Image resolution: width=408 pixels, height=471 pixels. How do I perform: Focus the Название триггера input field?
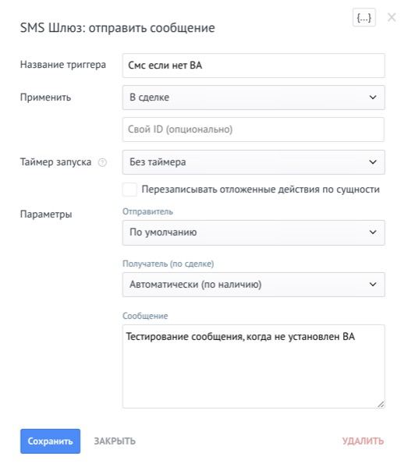[x=254, y=66]
